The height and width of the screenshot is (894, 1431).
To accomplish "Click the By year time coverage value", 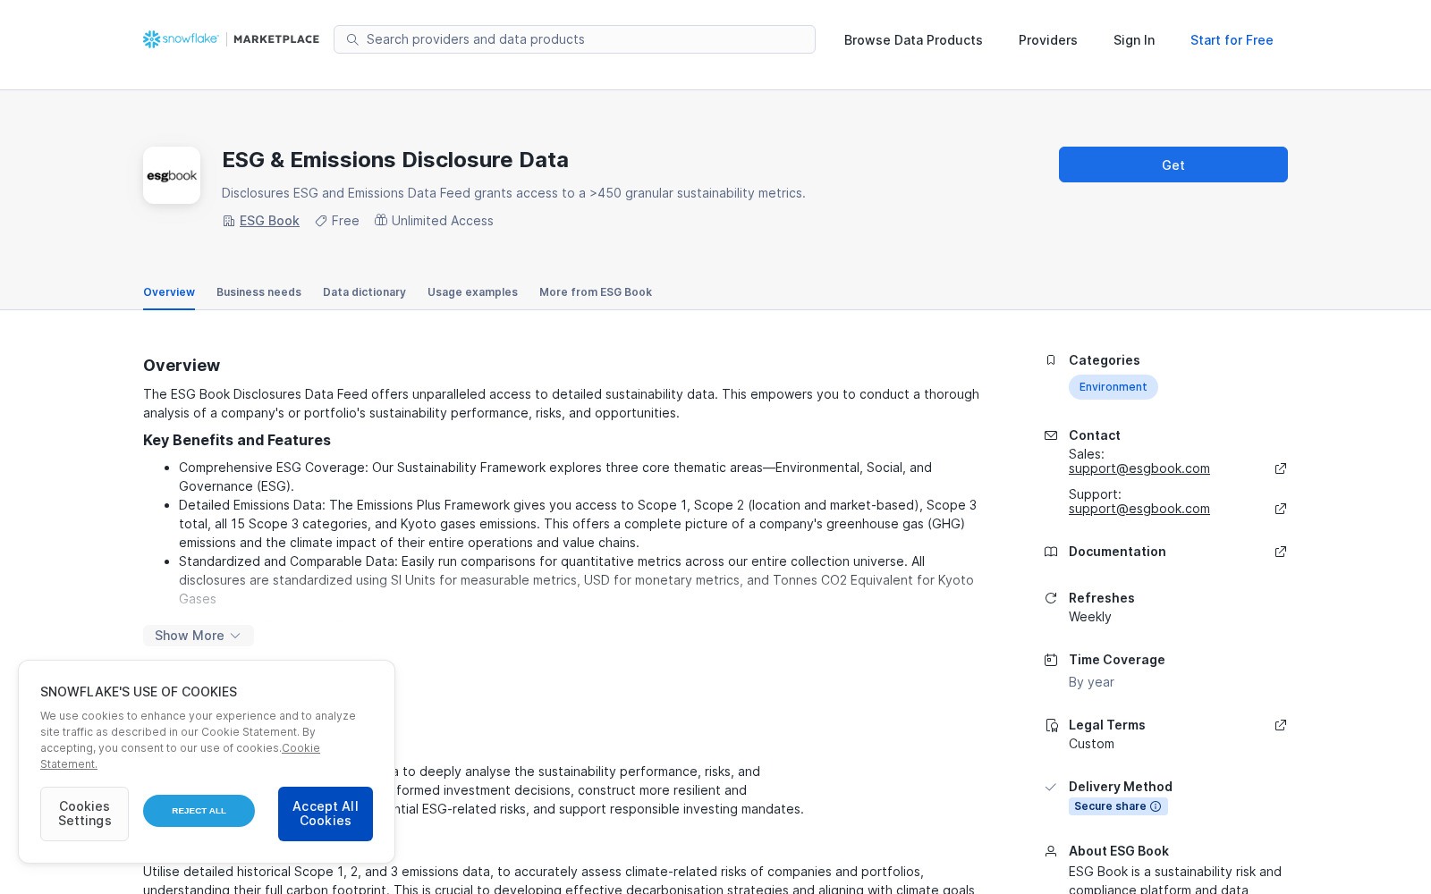I will point(1091,682).
